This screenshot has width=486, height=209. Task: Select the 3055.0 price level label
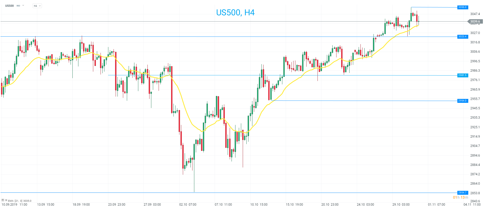coord(463,7)
